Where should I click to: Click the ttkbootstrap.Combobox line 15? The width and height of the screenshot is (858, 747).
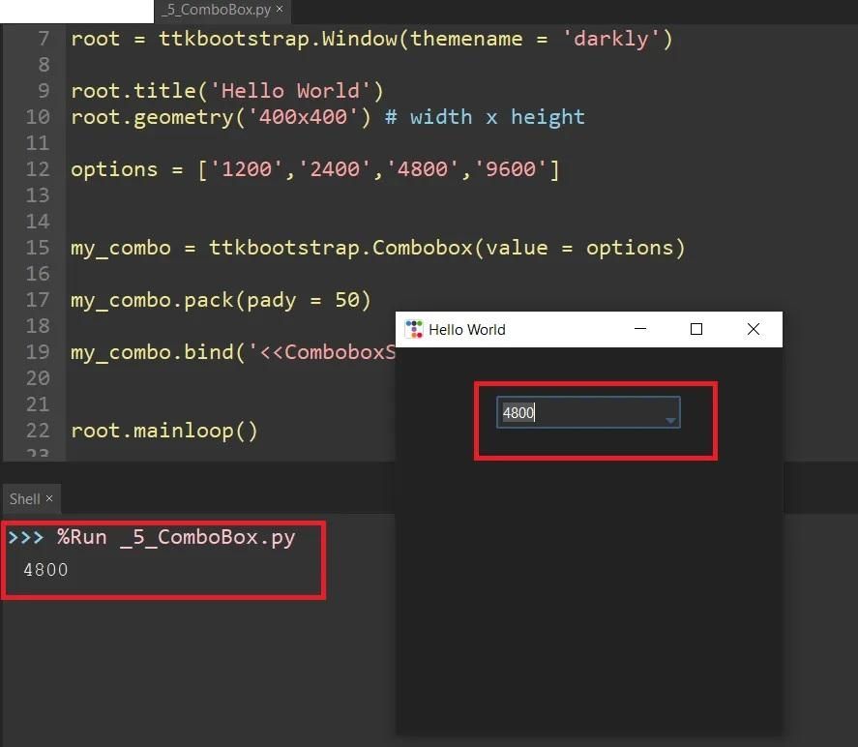[x=377, y=248]
